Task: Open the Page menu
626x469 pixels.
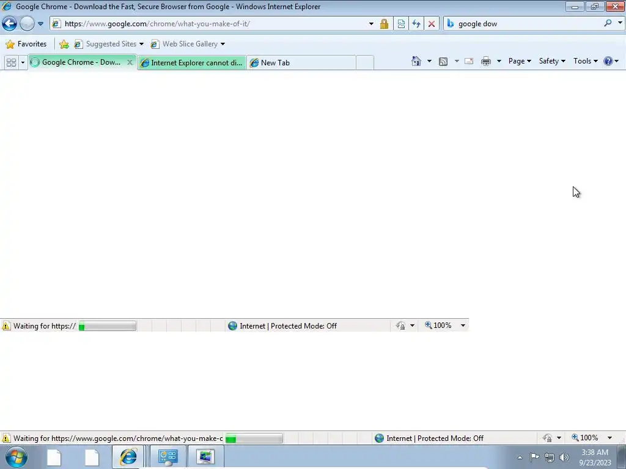Action: click(520, 61)
